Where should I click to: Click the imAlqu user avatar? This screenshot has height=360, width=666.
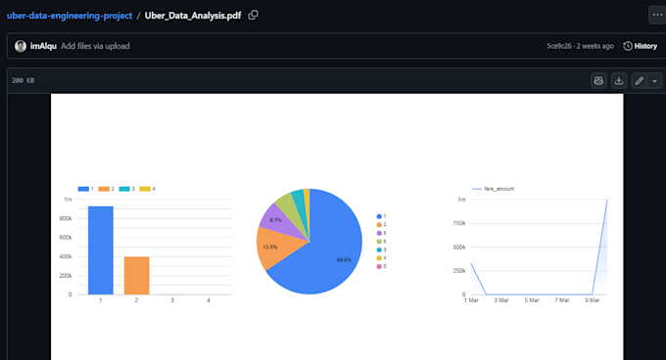pyautogui.click(x=21, y=46)
